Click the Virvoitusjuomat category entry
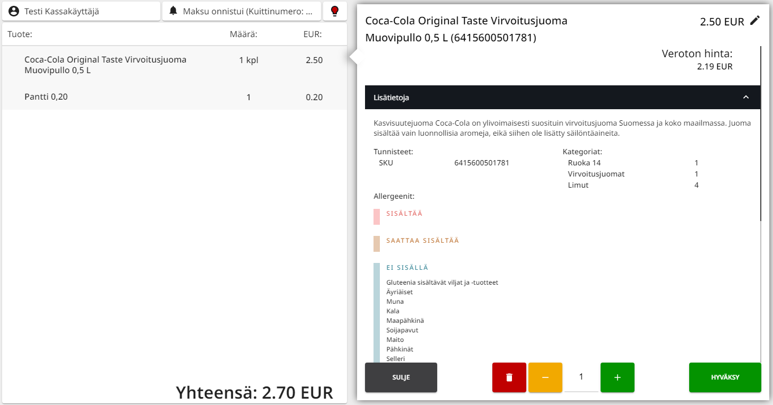773x405 pixels. pyautogui.click(x=596, y=174)
